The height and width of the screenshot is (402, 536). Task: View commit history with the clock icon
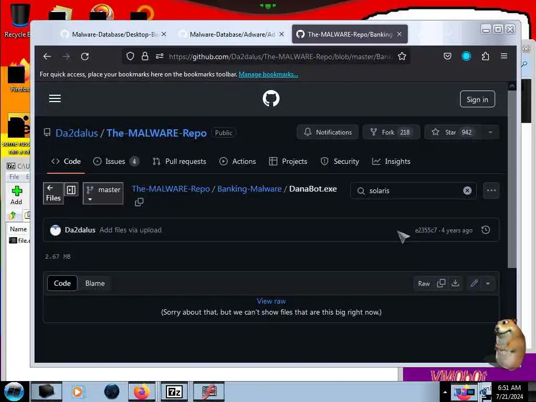(486, 230)
